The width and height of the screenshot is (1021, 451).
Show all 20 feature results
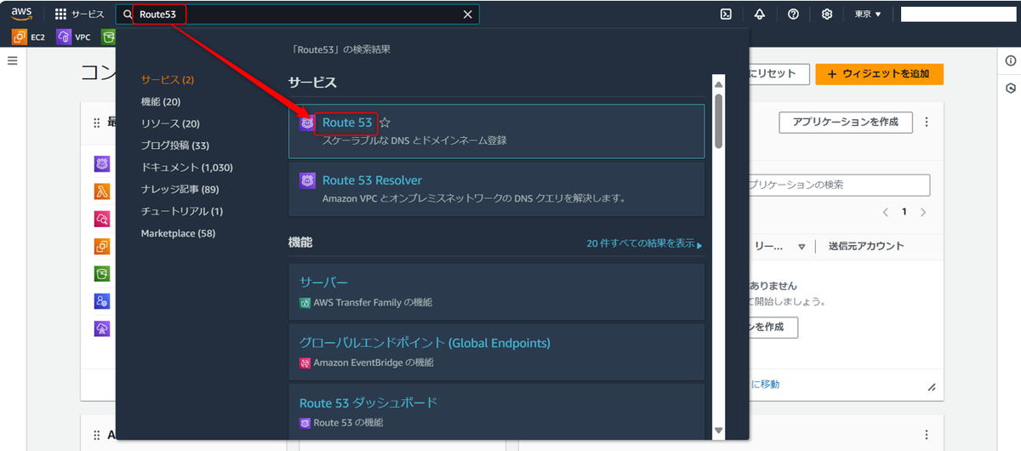(x=644, y=243)
